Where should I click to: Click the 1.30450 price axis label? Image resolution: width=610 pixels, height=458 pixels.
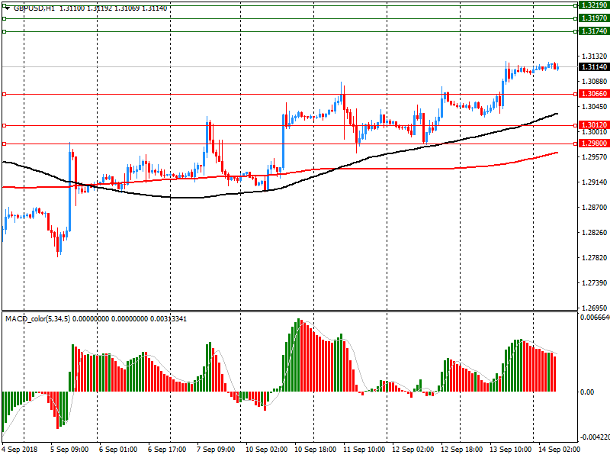click(x=594, y=107)
